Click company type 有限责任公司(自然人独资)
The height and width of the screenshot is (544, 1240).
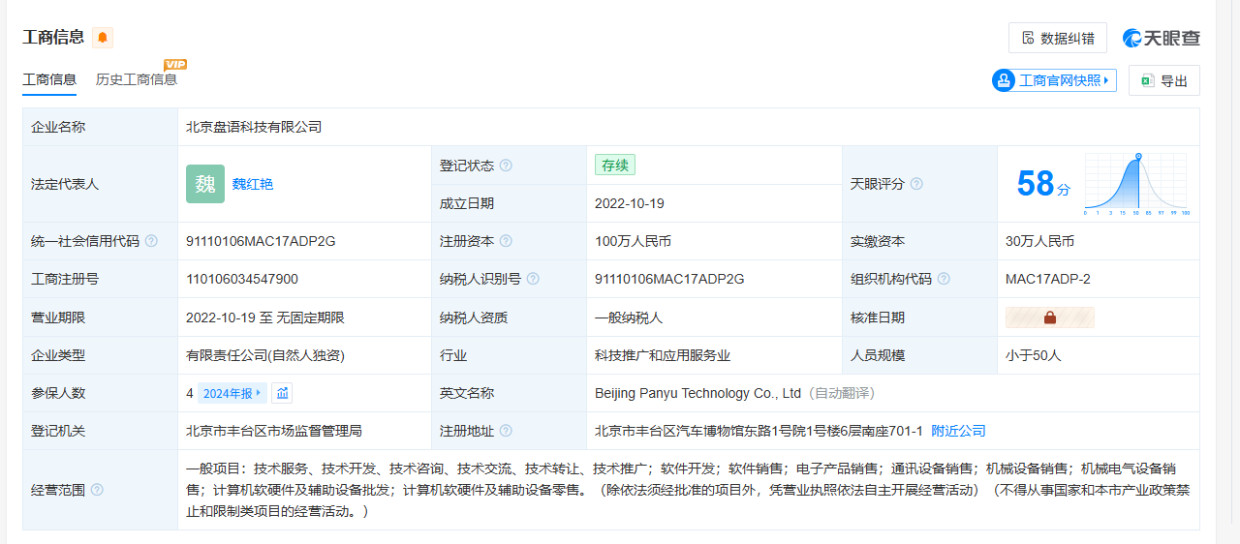[265, 355]
